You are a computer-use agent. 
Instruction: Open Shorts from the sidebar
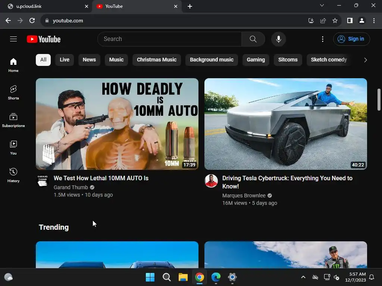pos(13,93)
